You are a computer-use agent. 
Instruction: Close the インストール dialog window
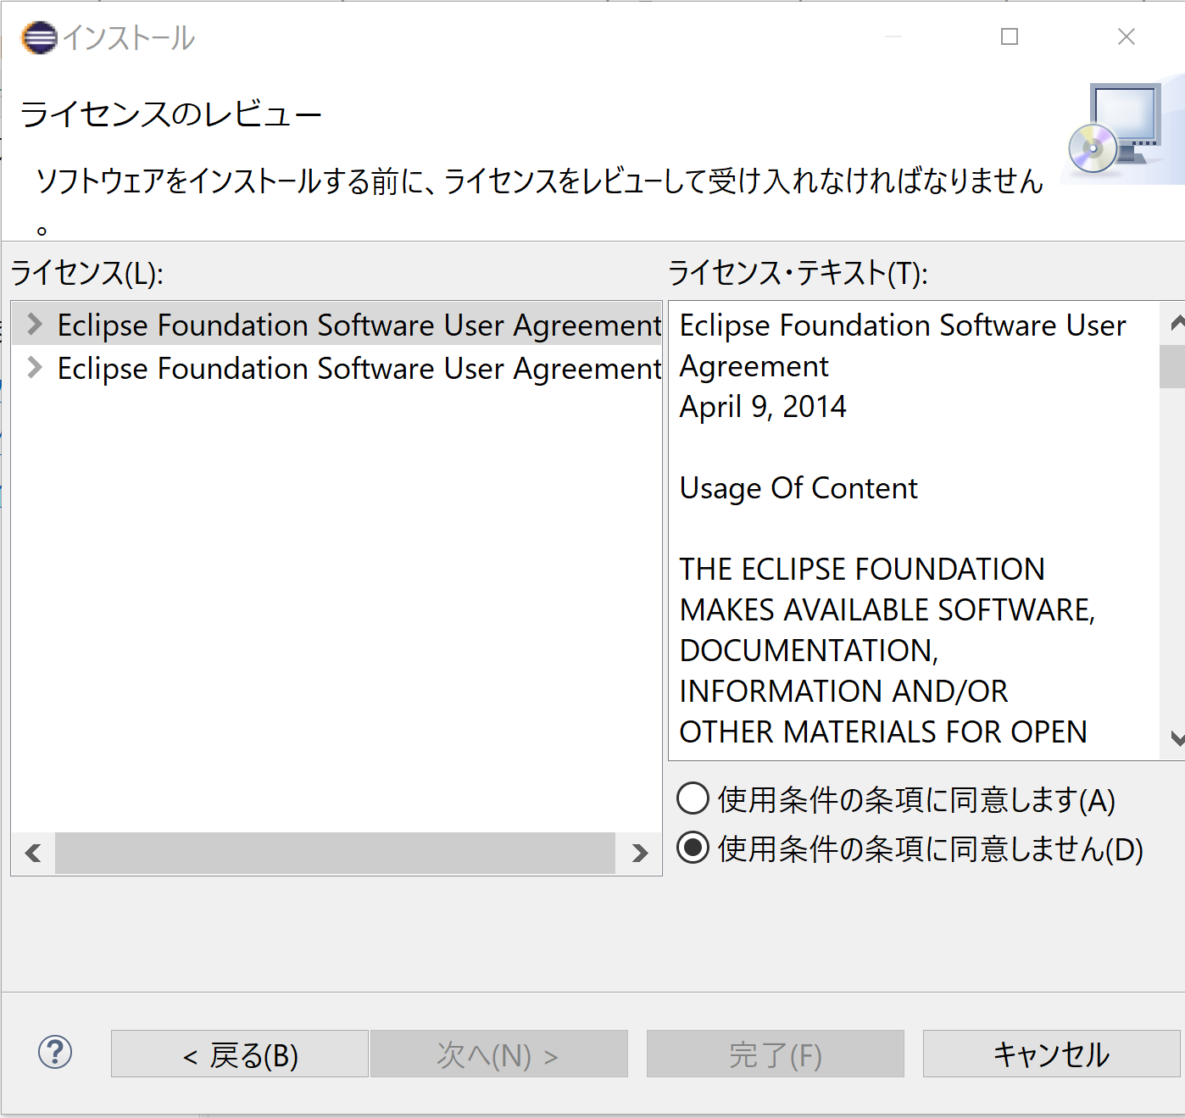coord(1127,36)
